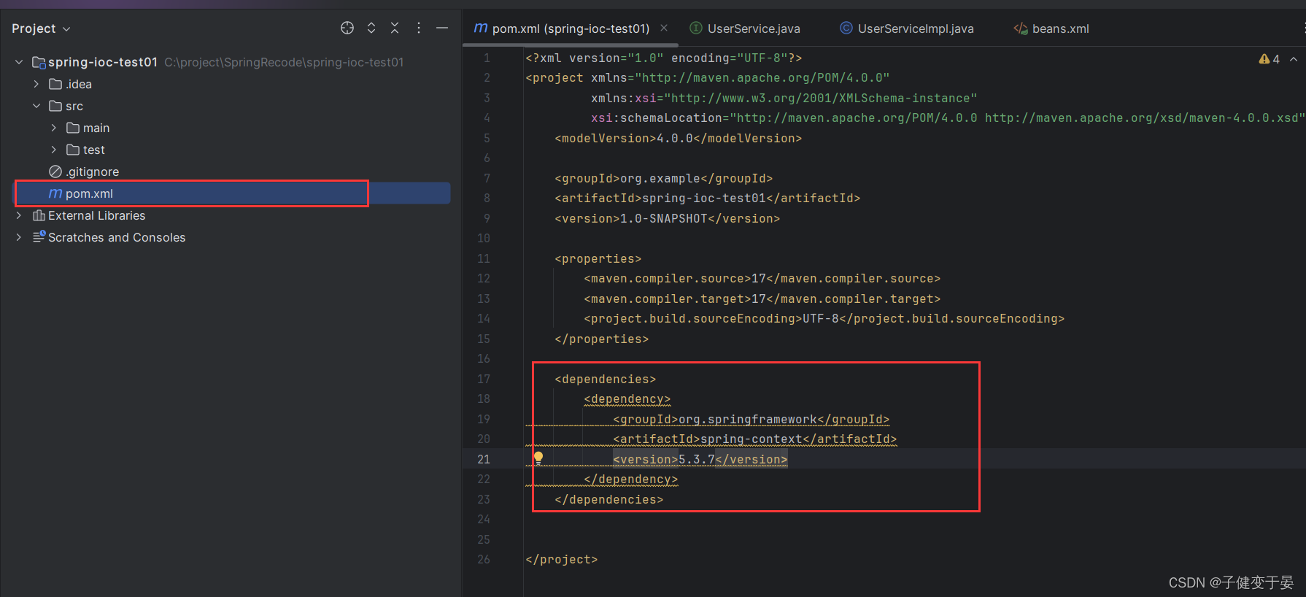1306x597 pixels.
Task: Click the spring-context artifactId text
Action: [751, 439]
